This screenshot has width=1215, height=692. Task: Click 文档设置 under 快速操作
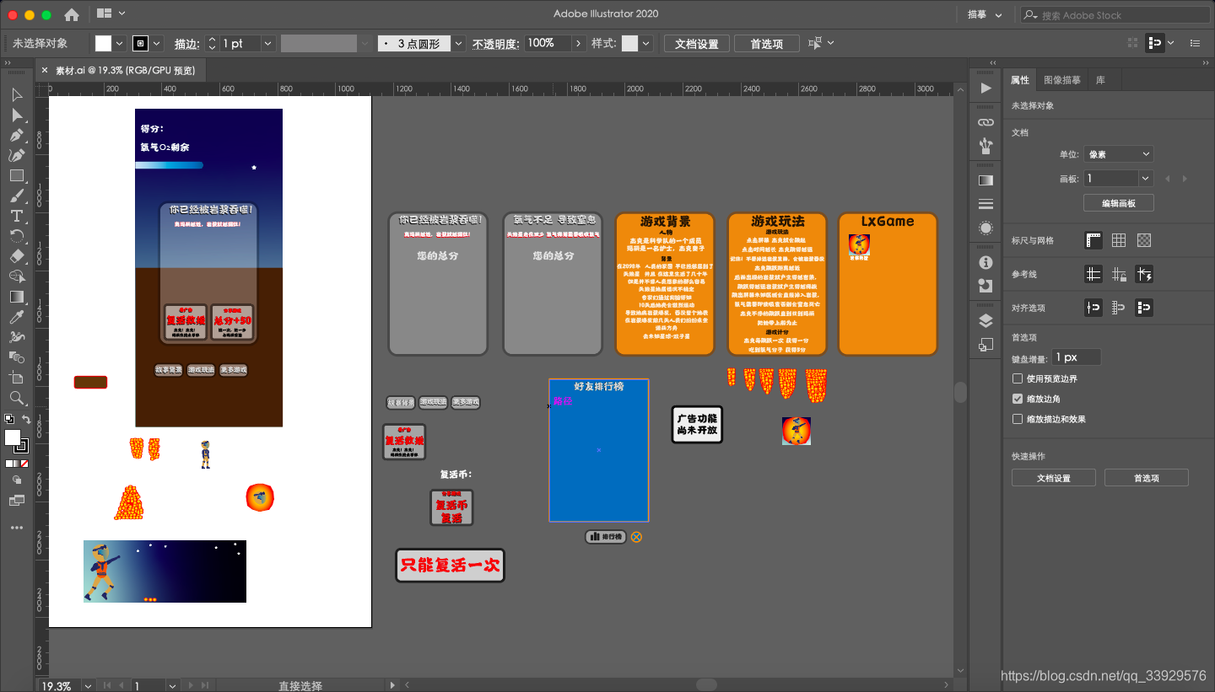tap(1054, 478)
